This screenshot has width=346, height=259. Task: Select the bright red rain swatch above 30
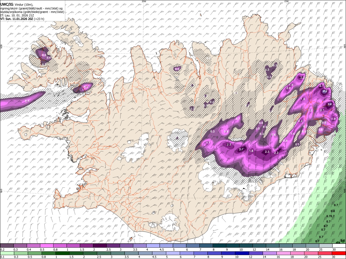click(339, 253)
